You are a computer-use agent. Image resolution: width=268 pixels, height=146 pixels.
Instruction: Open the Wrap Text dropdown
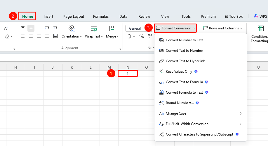click(94, 36)
